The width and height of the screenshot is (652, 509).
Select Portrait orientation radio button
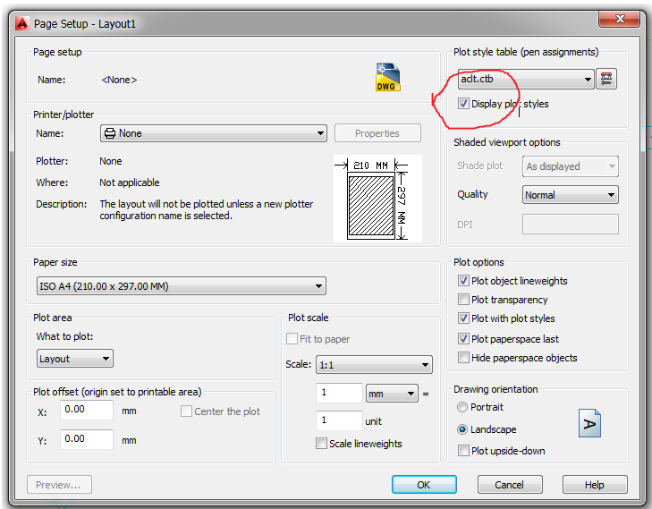(462, 407)
